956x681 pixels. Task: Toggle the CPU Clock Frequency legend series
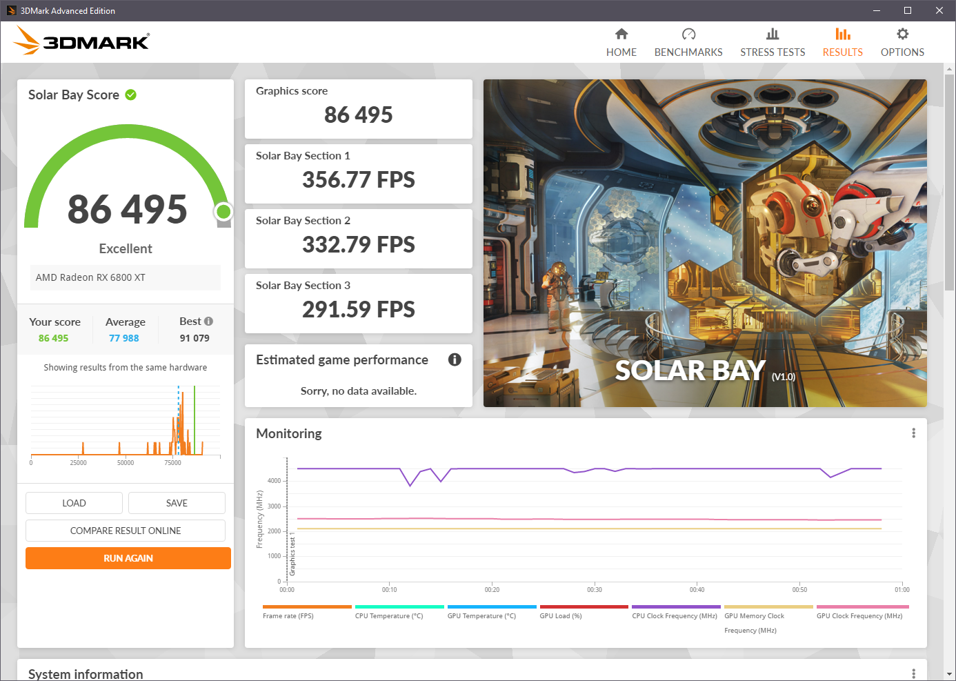click(x=676, y=612)
